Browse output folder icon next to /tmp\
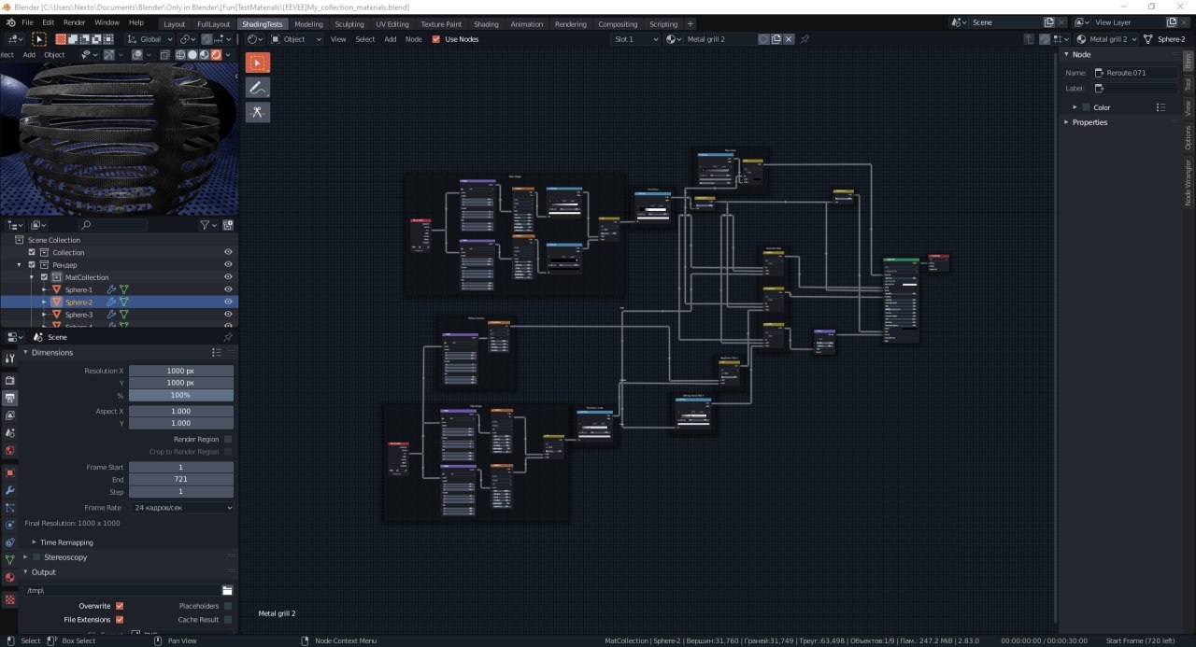The image size is (1196, 647). (x=227, y=591)
